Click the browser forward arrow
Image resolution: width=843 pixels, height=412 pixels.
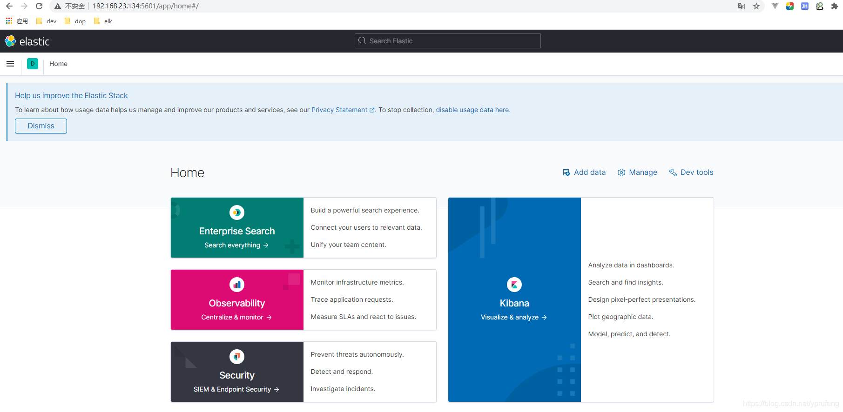[24, 6]
